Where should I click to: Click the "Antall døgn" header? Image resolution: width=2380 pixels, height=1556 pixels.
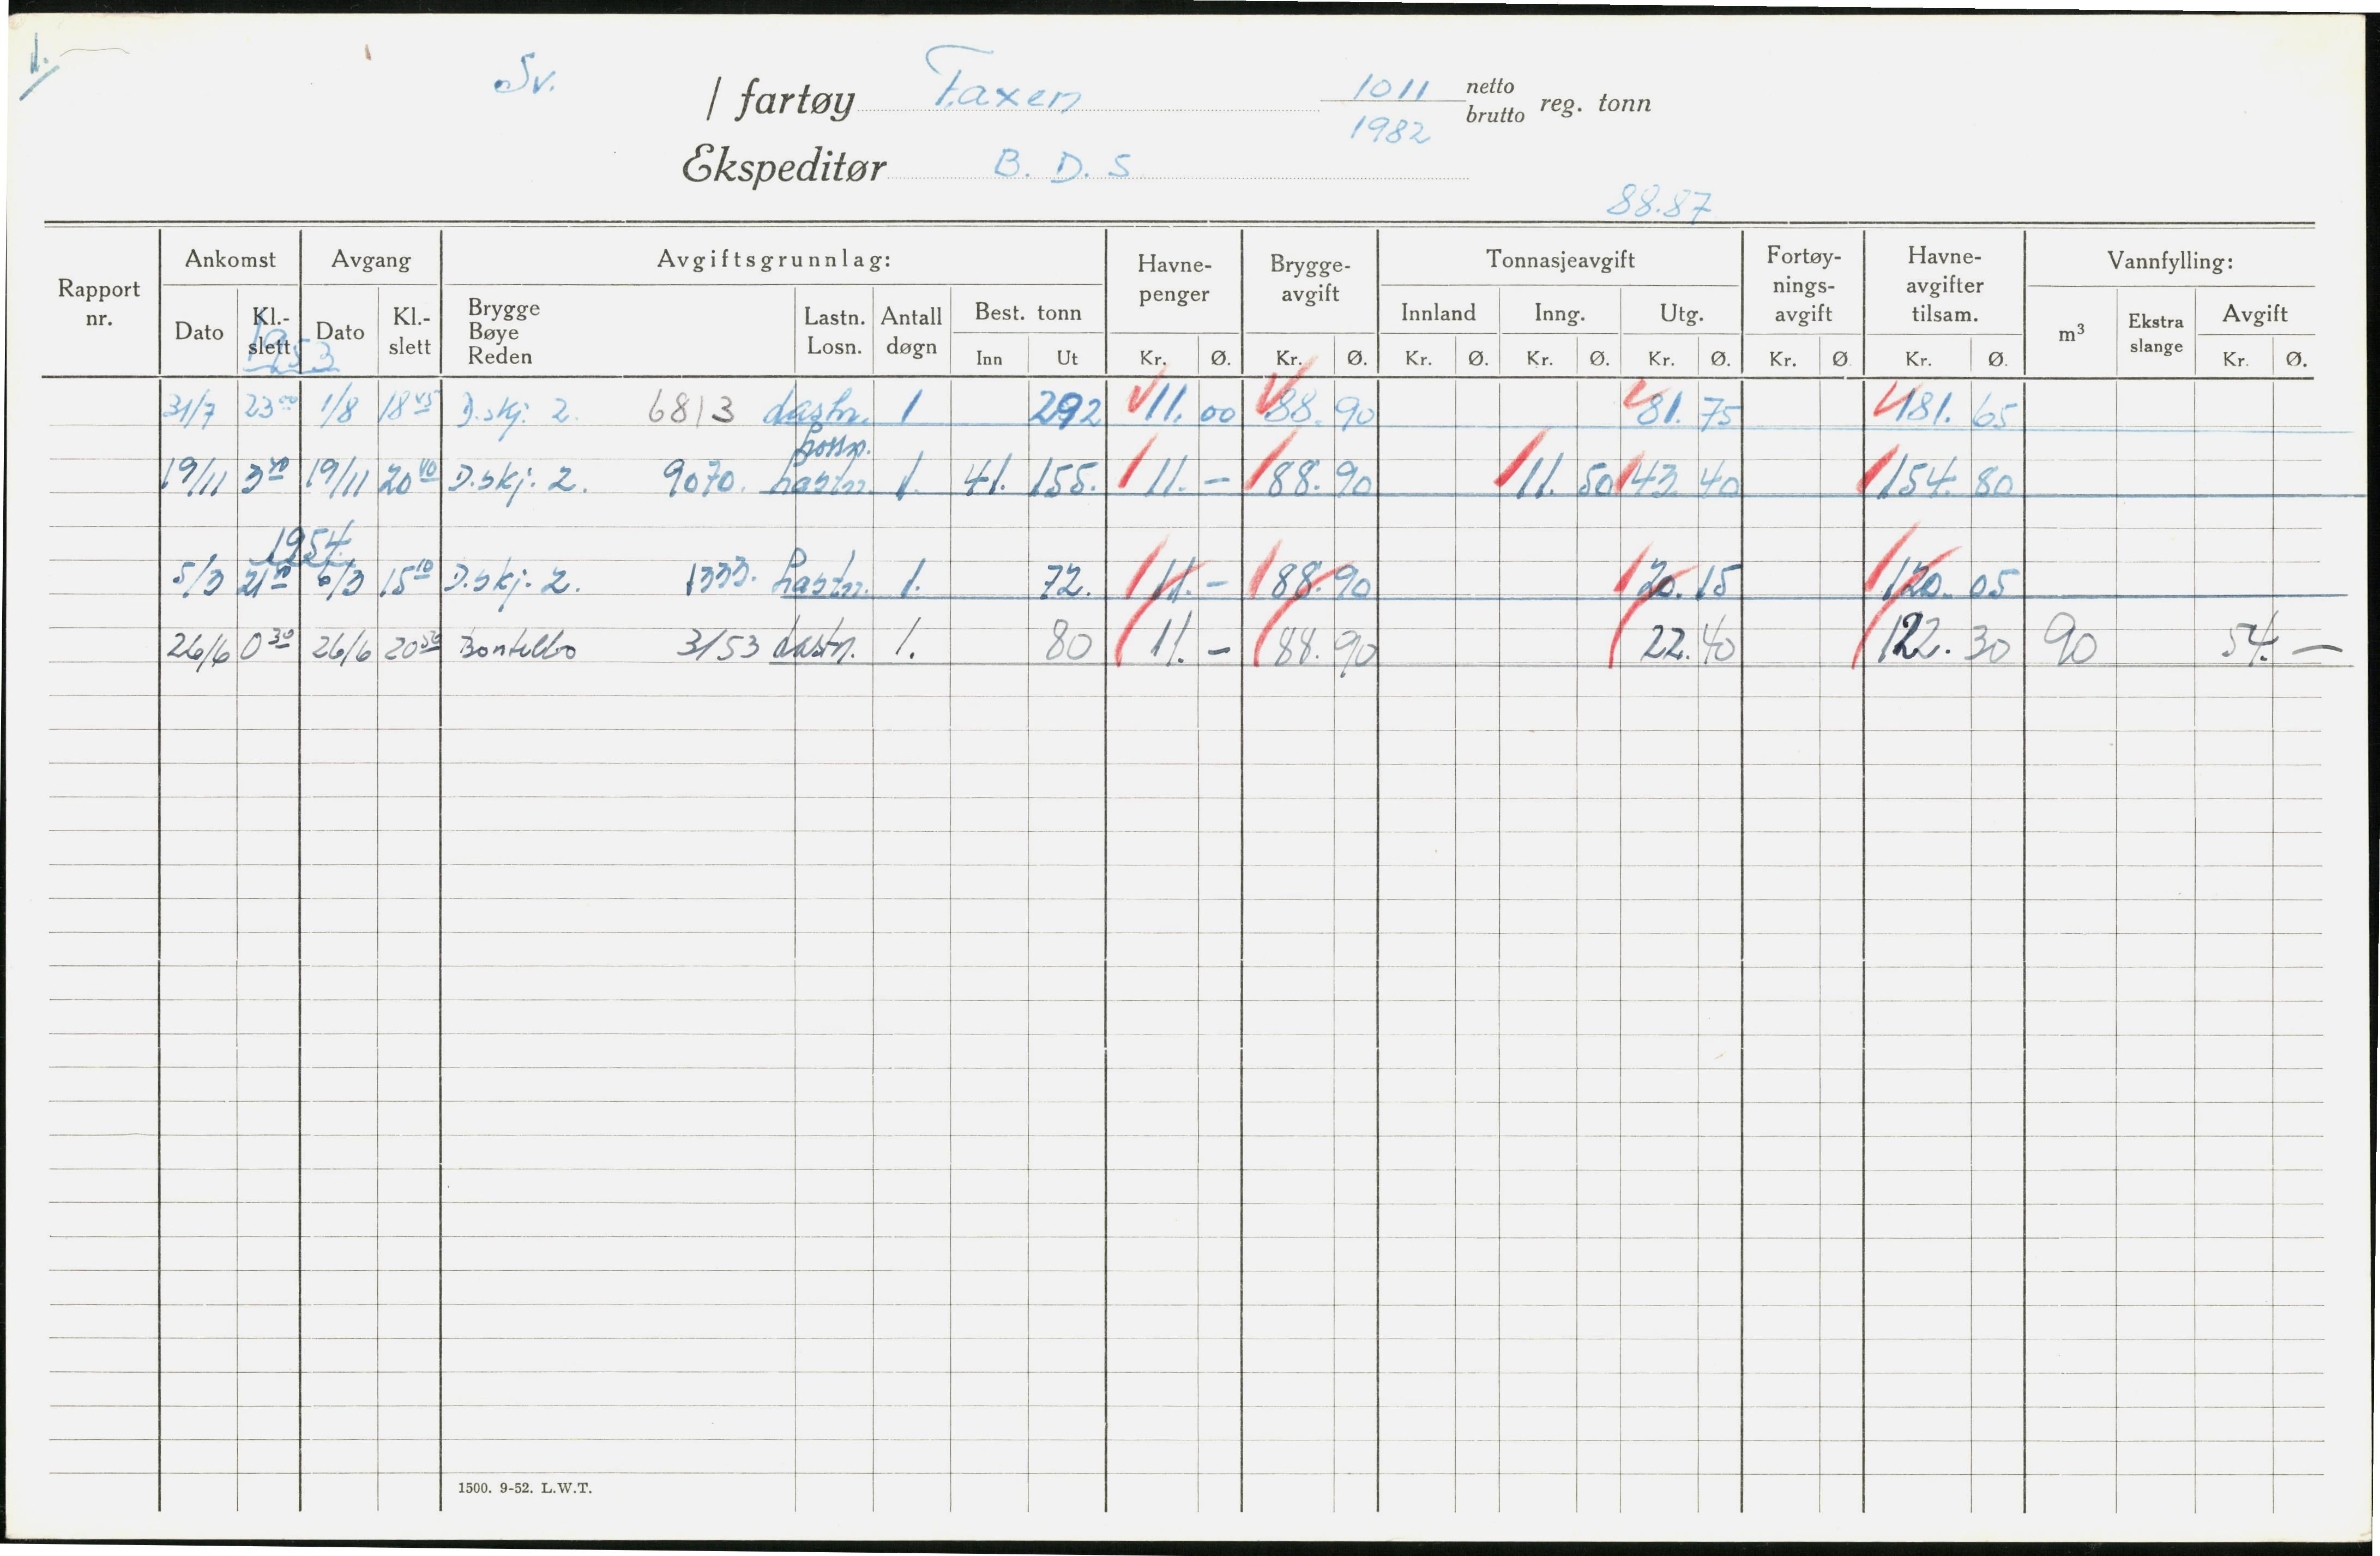pos(911,331)
